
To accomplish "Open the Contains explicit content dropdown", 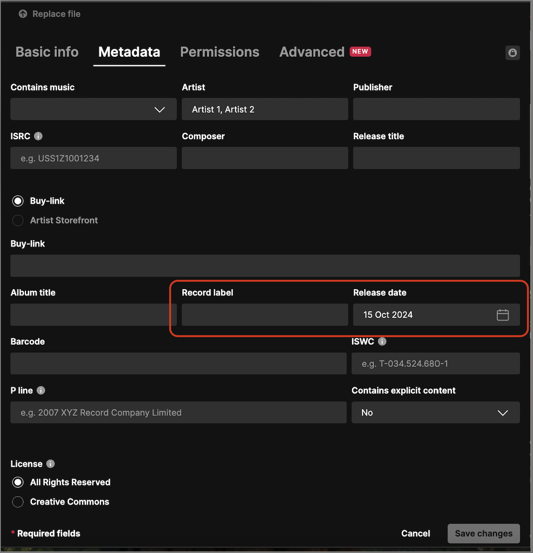I will click(435, 413).
